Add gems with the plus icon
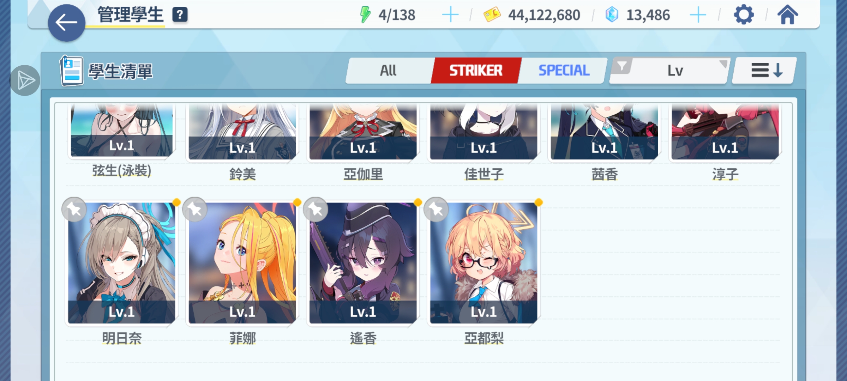The image size is (847, 381). 698,15
